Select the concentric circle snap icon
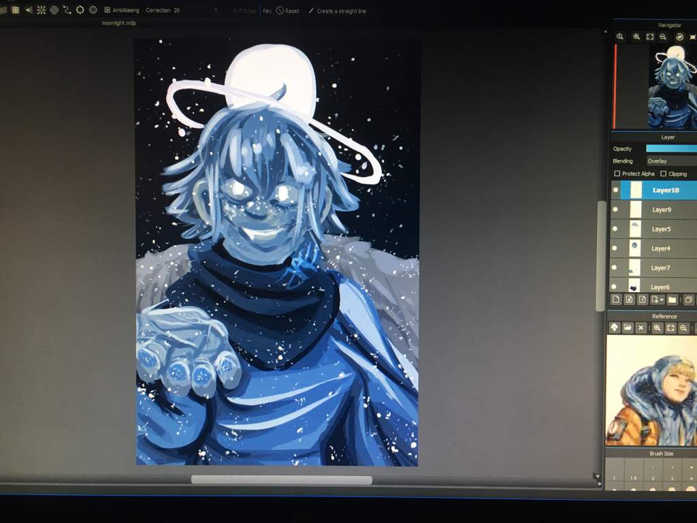The width and height of the screenshot is (697, 523). (54, 10)
